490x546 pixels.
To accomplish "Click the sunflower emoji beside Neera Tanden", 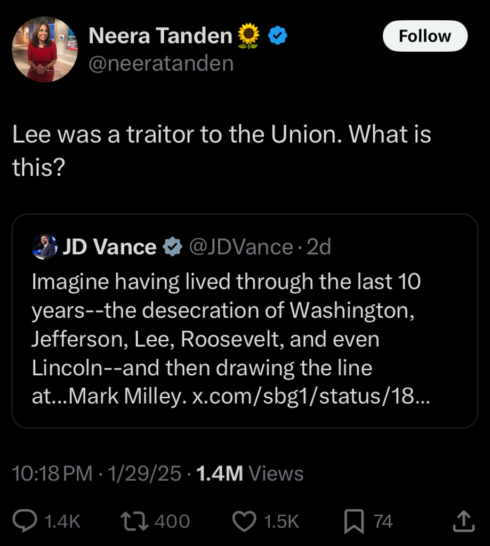I will [x=248, y=36].
